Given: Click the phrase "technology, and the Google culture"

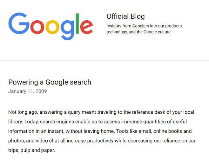Looking at the screenshot, I should point(138,32).
